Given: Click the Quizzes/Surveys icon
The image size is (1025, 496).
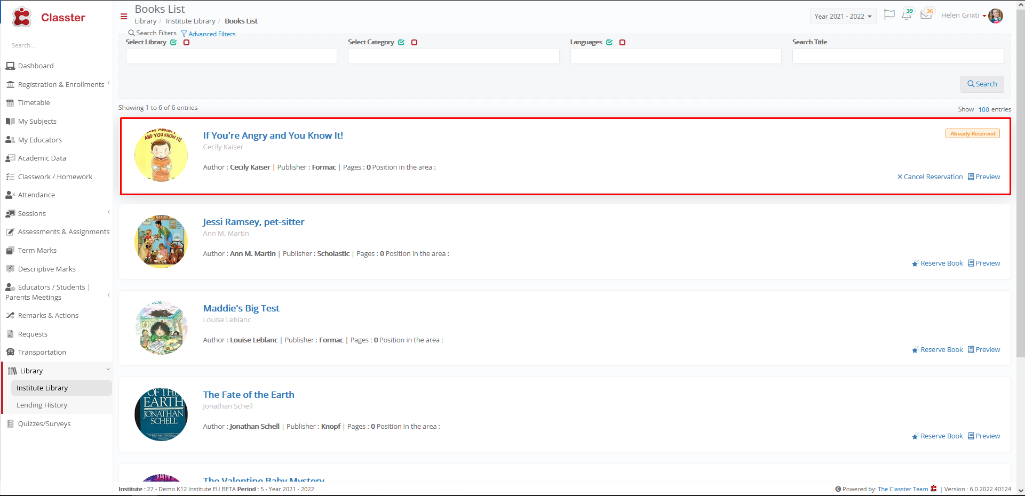Looking at the screenshot, I should pos(10,424).
